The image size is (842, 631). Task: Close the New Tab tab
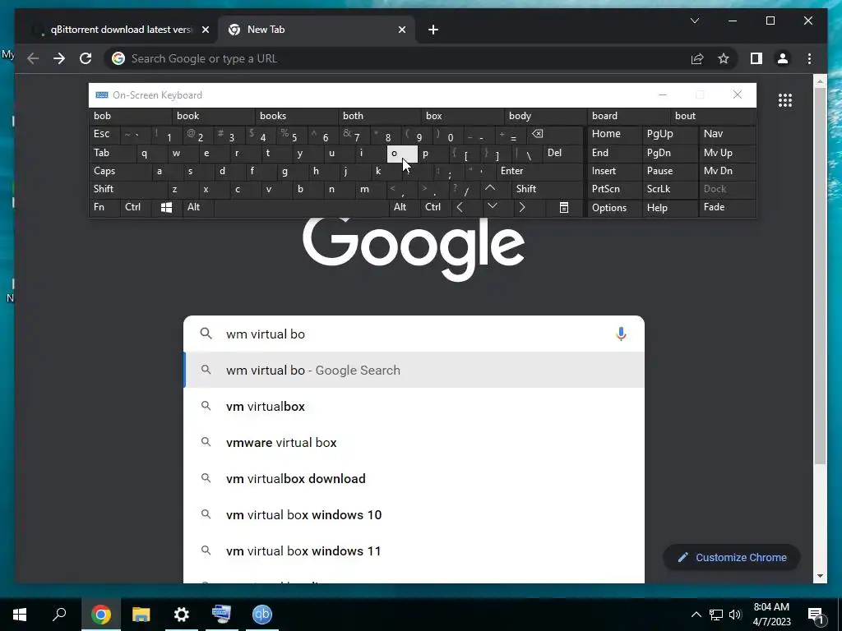401,30
